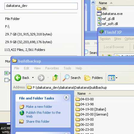This screenshot has height=134, width=134.
Task: Switch to Local Browser in FlashFXP
Action: (x=114, y=47)
